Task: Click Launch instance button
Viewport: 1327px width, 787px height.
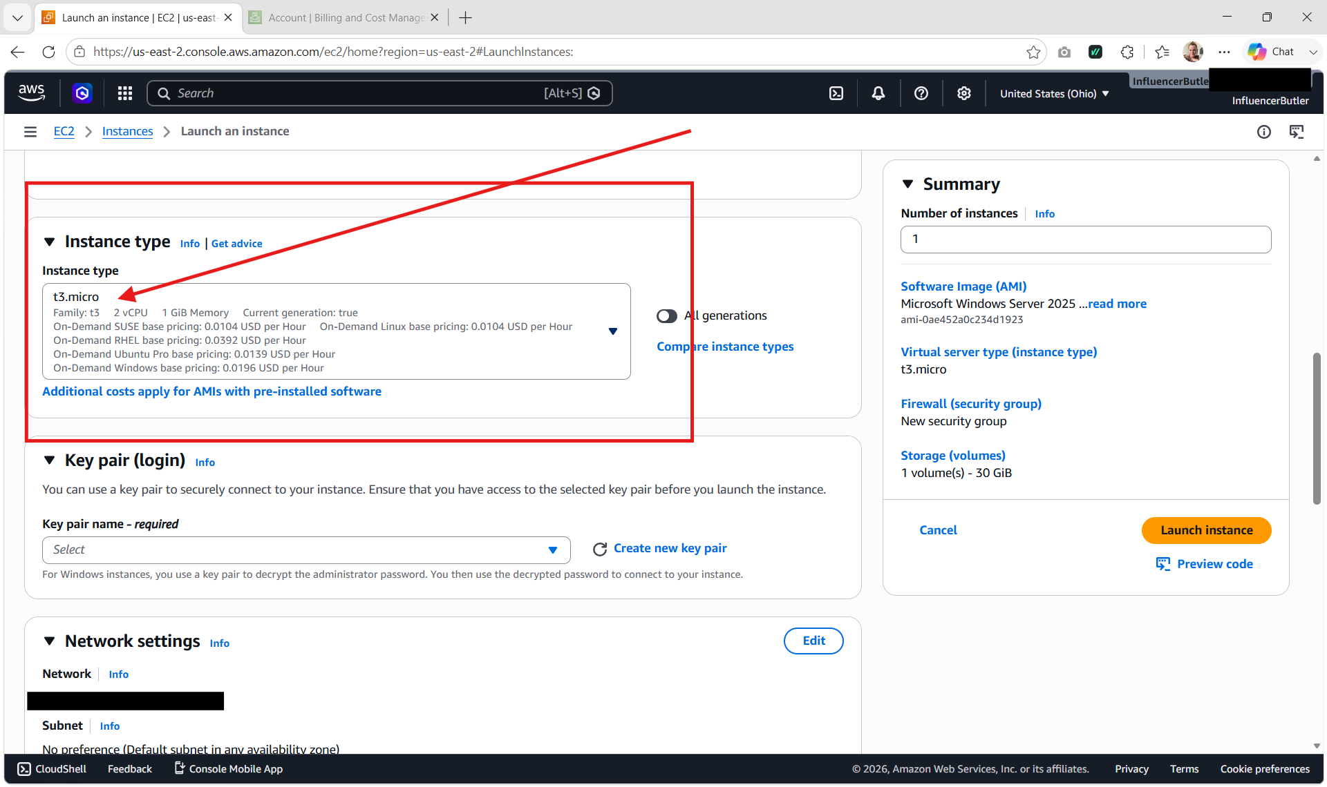Action: (1206, 530)
